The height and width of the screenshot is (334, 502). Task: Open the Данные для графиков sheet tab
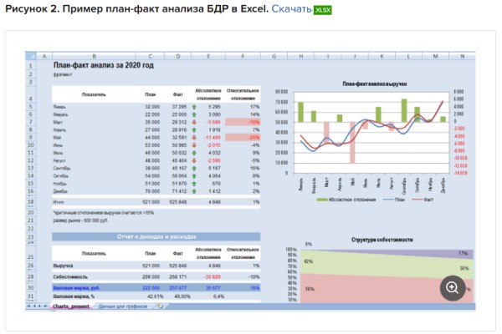(x=122, y=306)
